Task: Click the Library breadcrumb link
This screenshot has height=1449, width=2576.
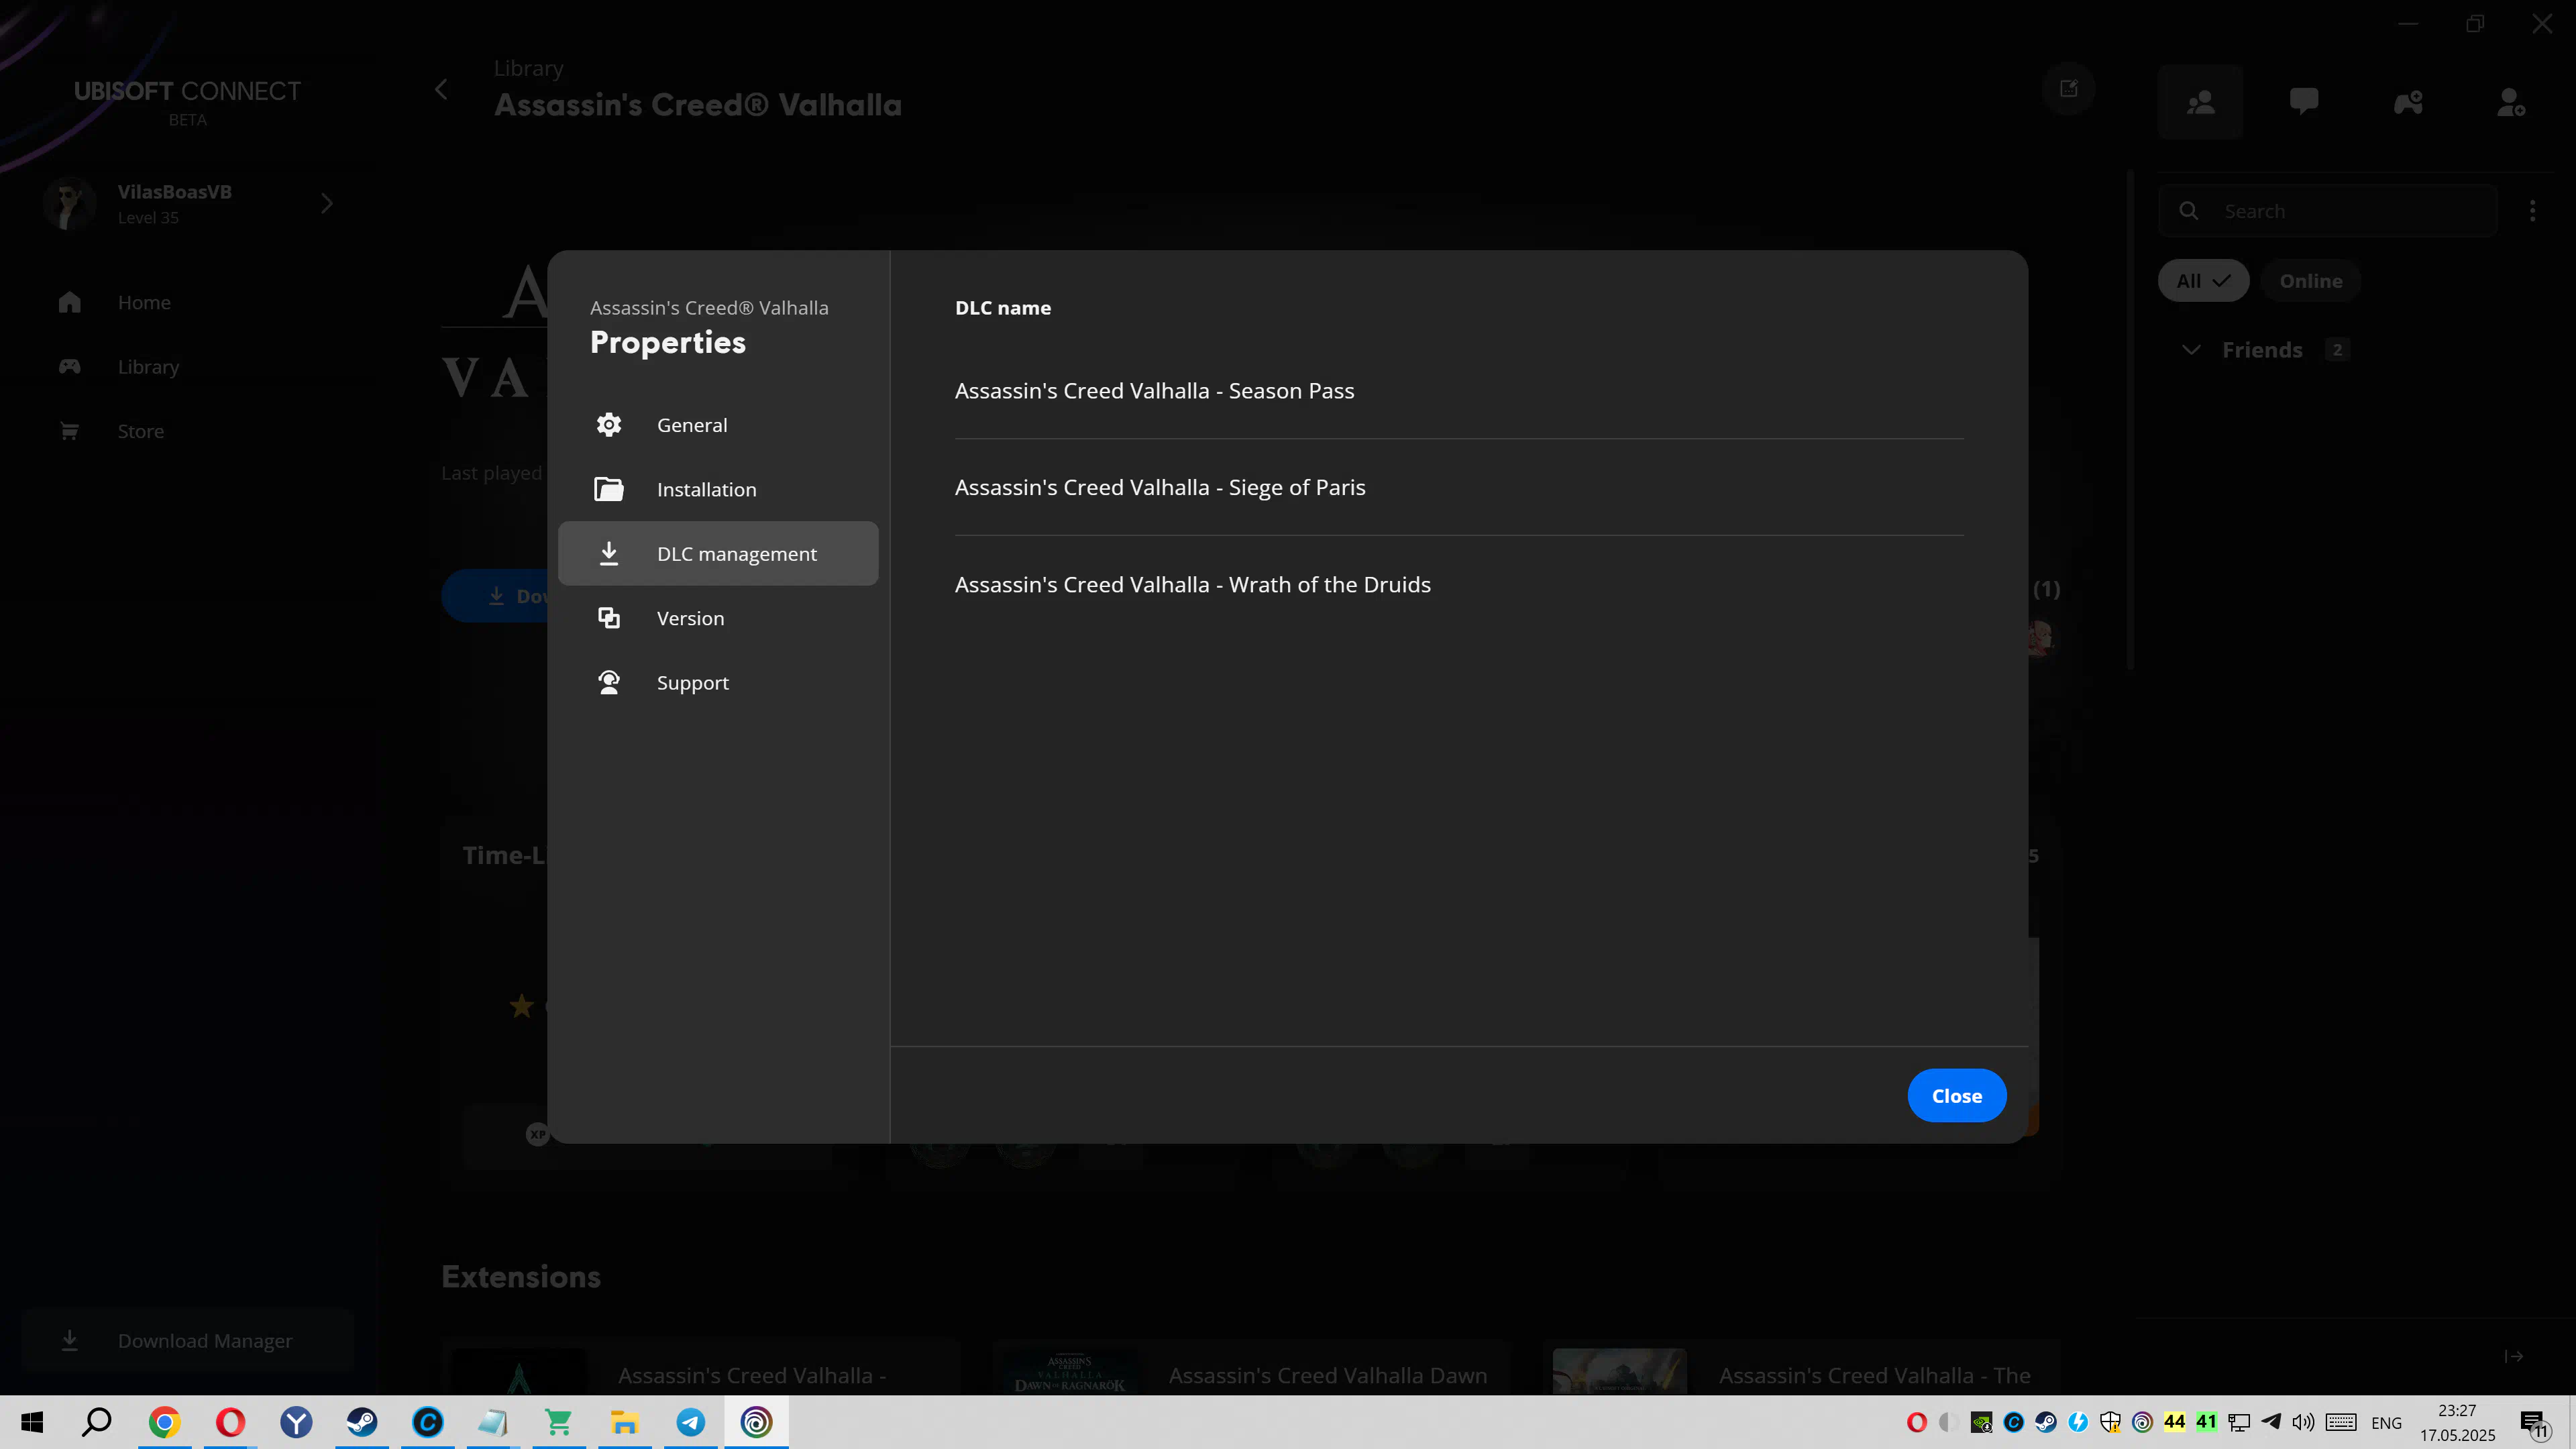Action: pyautogui.click(x=528, y=68)
